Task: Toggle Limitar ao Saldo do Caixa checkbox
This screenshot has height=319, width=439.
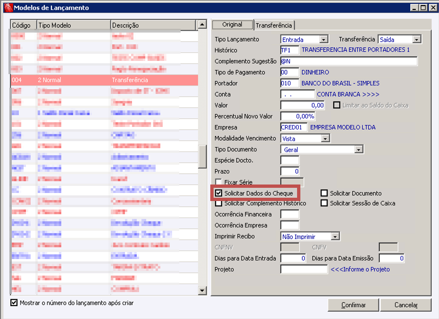Action: (337, 105)
